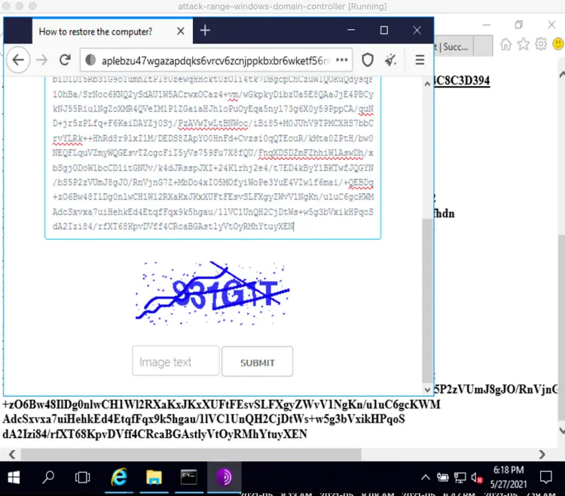Click the New Identity broom icon
This screenshot has width=565, height=496.
pos(391,60)
